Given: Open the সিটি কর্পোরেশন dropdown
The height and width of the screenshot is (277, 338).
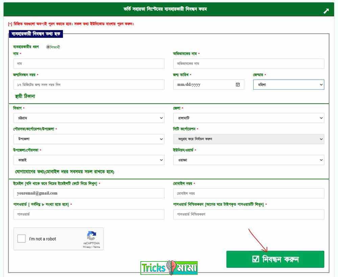Looking at the screenshot, I should point(248,139).
